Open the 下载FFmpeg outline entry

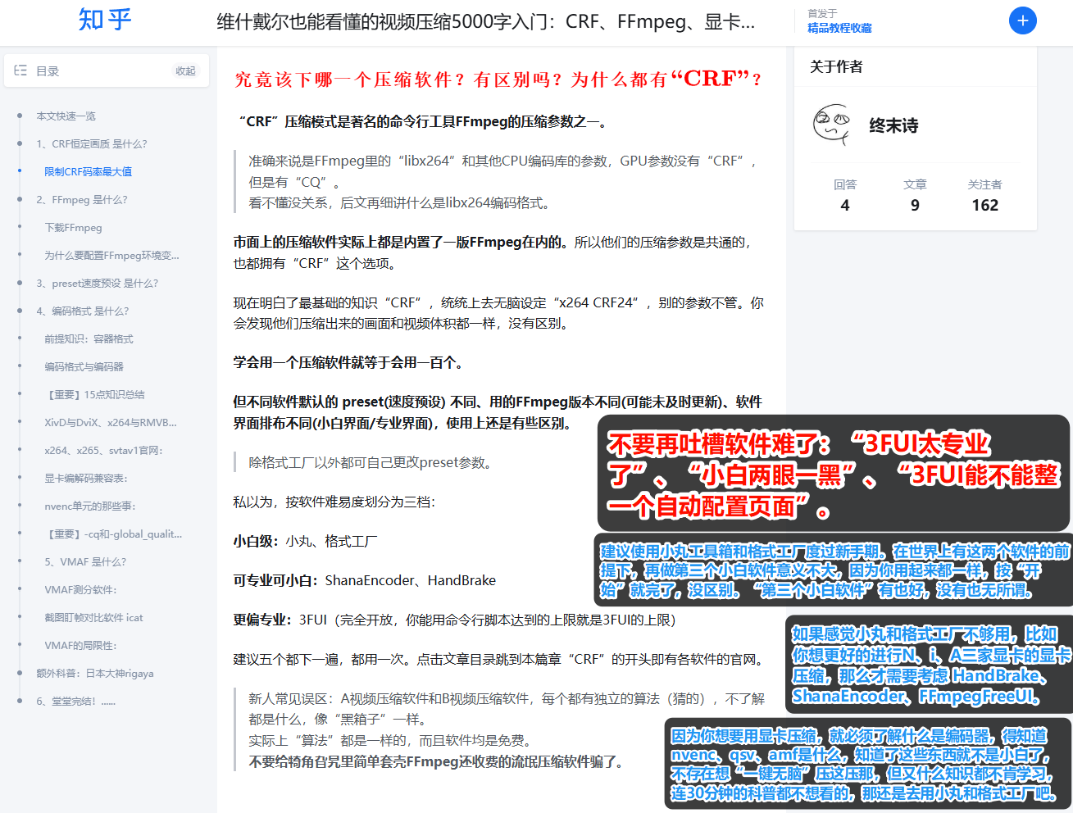[74, 227]
